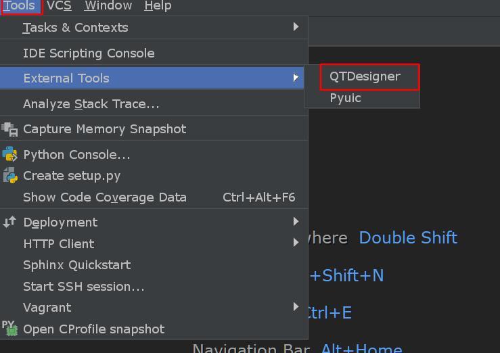Click the Capture Memory Snapshot icon
Viewport: 500px width, 353px height.
(x=9, y=128)
